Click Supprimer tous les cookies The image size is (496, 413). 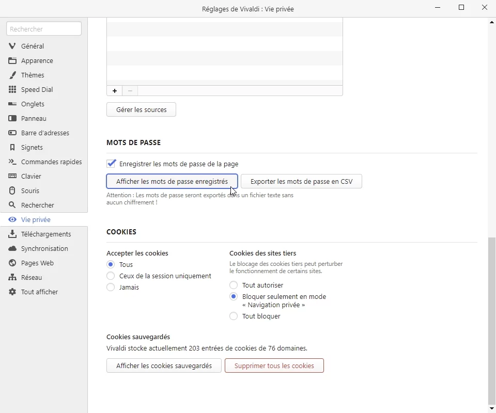coord(274,366)
